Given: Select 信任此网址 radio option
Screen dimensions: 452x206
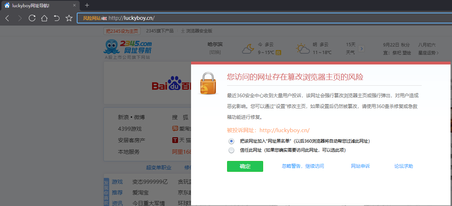Looking at the screenshot, I should click(x=231, y=150).
